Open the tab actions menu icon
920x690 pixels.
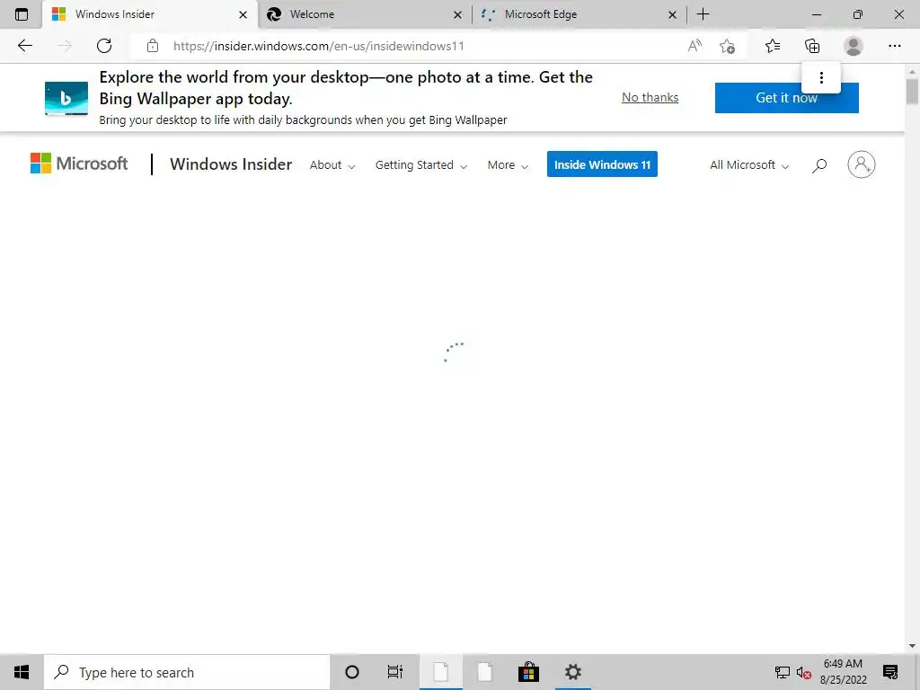click(x=22, y=14)
